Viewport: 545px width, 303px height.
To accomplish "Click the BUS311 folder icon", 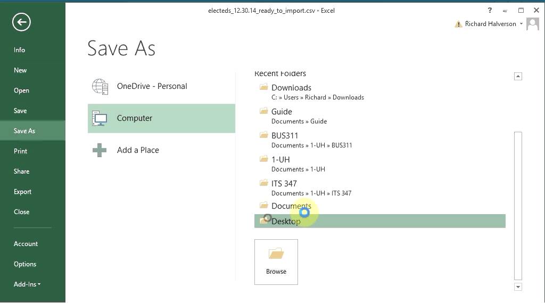I will coord(264,134).
